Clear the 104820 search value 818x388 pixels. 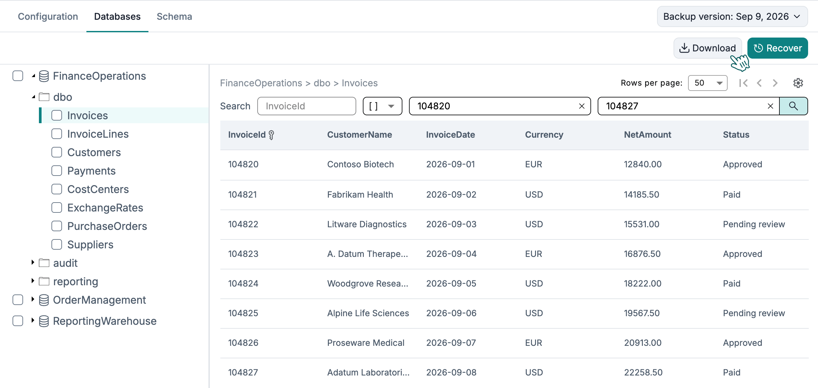[582, 106]
